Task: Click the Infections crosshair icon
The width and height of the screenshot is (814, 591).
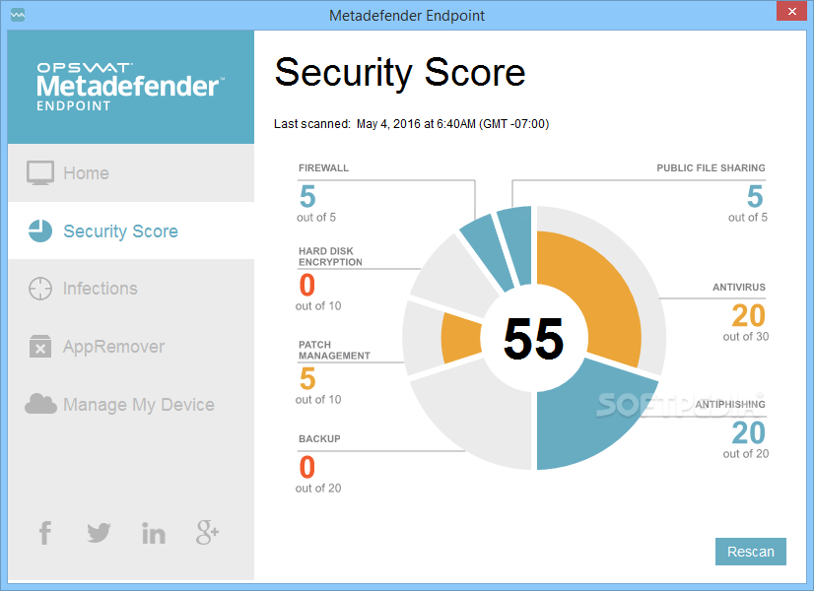Action: coord(40,289)
